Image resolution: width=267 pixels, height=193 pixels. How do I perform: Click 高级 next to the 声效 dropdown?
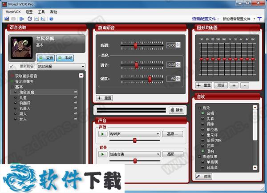pyautogui.click(x=173, y=134)
